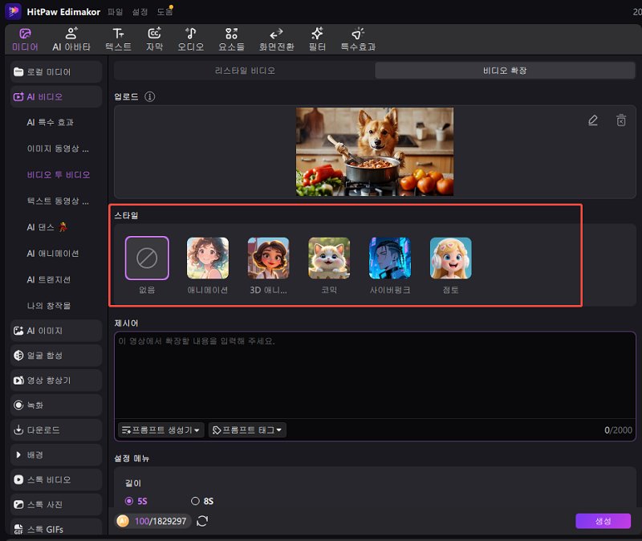Open 텍스트 동영상 sidebar item
The height and width of the screenshot is (541, 642).
pyautogui.click(x=58, y=201)
